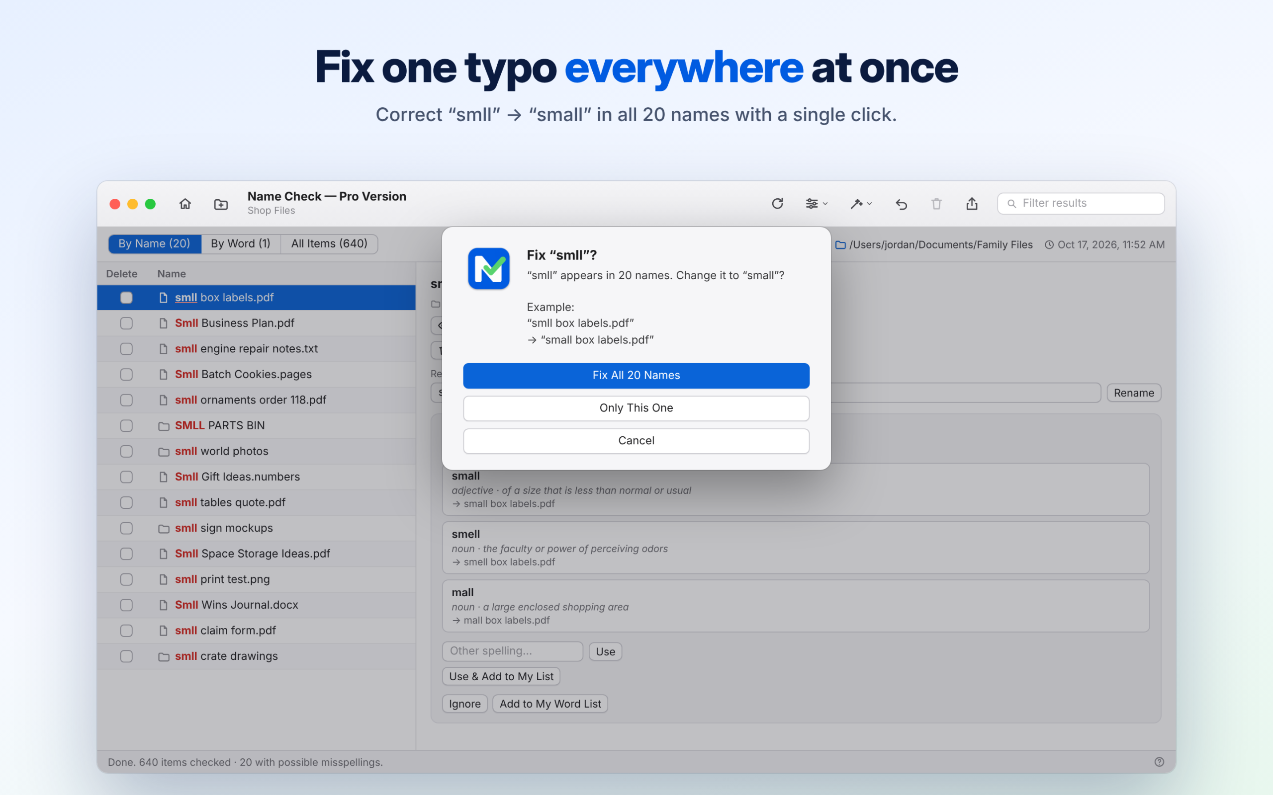
Task: Click folder icon of smll crate drawings
Action: point(164,657)
